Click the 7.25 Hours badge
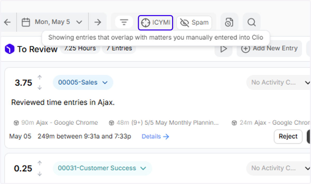 point(80,49)
